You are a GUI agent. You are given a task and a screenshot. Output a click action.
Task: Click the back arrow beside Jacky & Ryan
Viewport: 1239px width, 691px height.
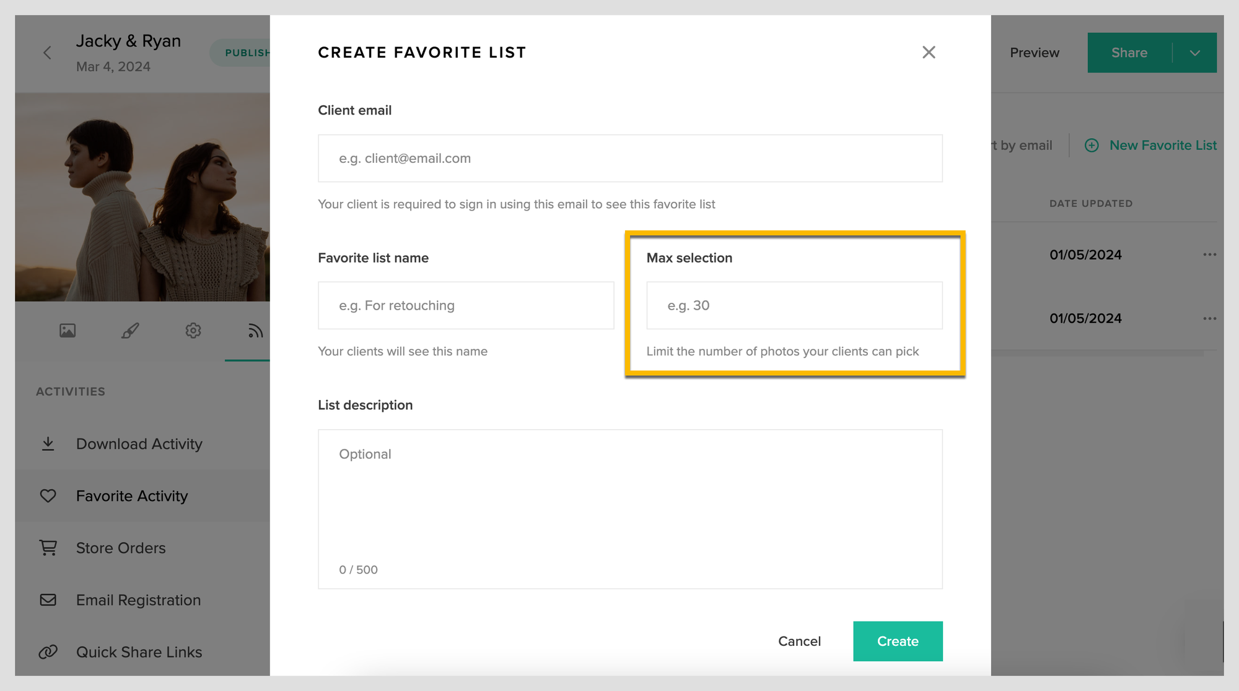pyautogui.click(x=48, y=53)
